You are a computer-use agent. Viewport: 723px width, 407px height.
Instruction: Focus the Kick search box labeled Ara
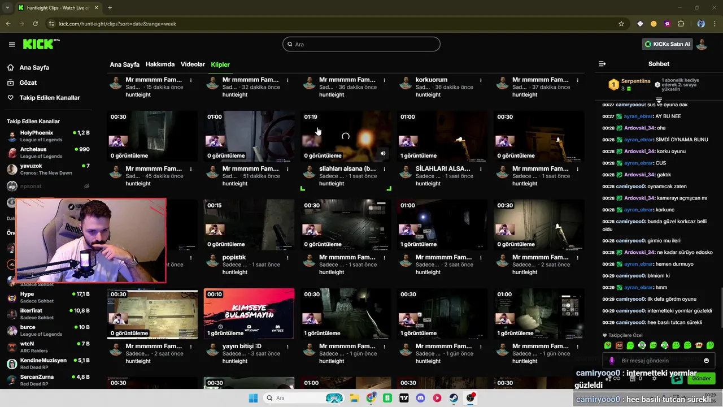pyautogui.click(x=361, y=44)
